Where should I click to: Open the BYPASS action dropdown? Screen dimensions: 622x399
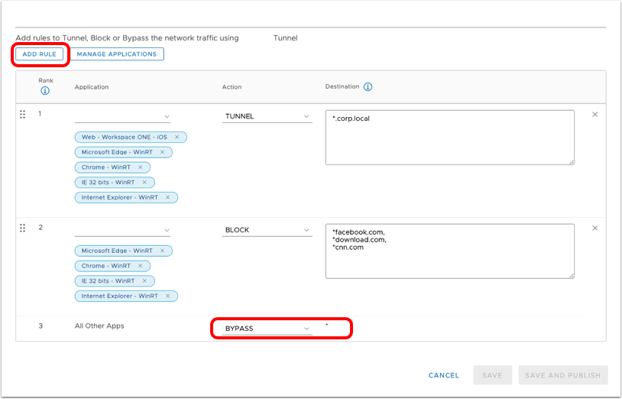pyautogui.click(x=267, y=329)
